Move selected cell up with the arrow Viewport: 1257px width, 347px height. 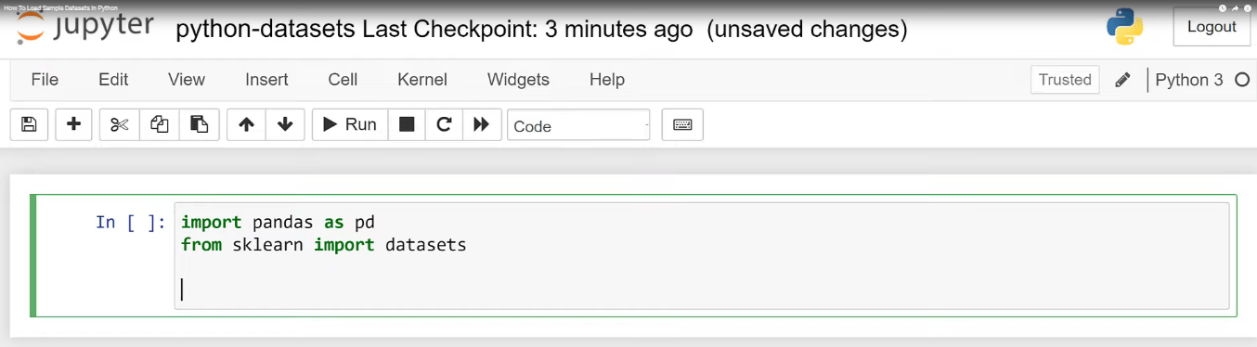click(x=246, y=124)
